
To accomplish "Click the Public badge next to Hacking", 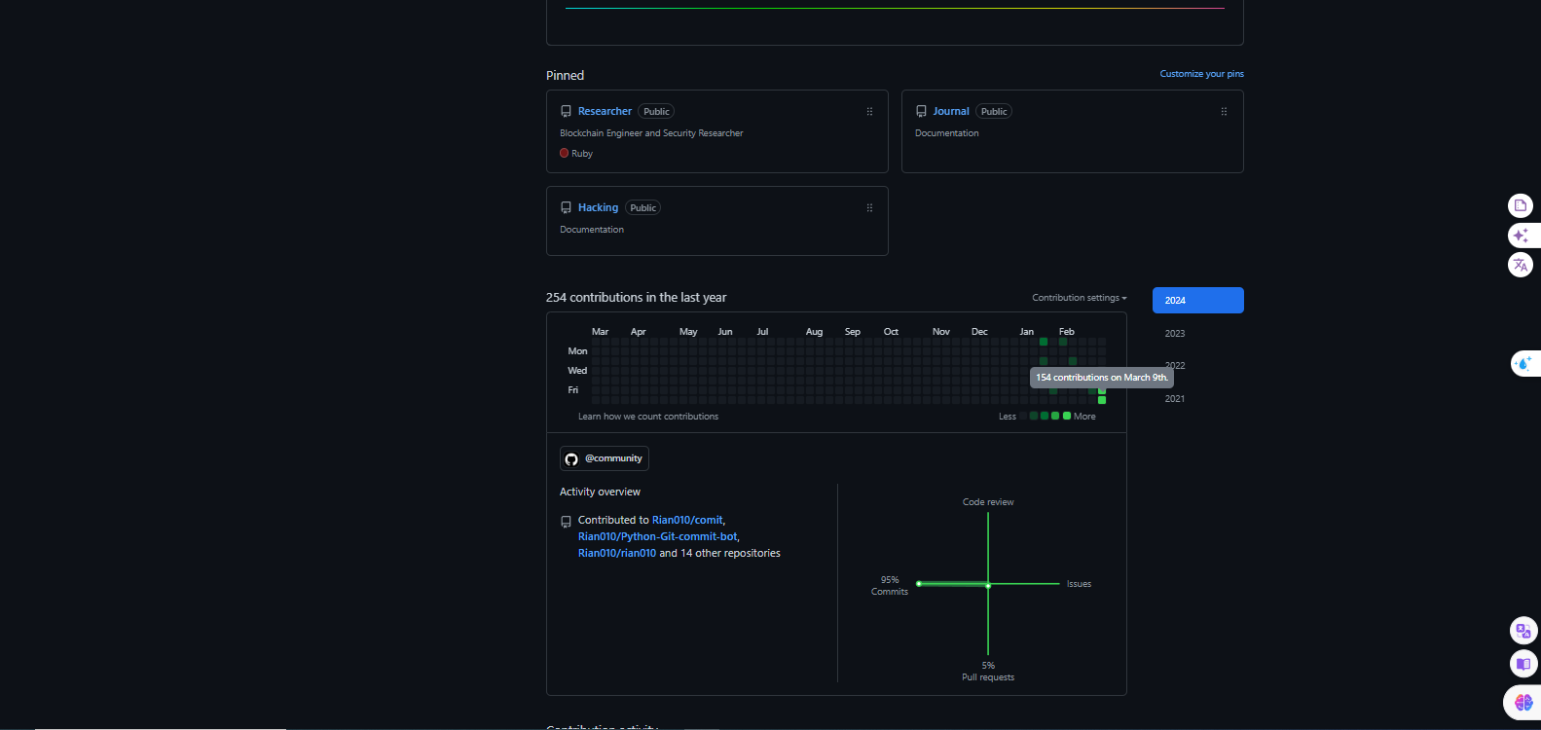I will (x=642, y=208).
